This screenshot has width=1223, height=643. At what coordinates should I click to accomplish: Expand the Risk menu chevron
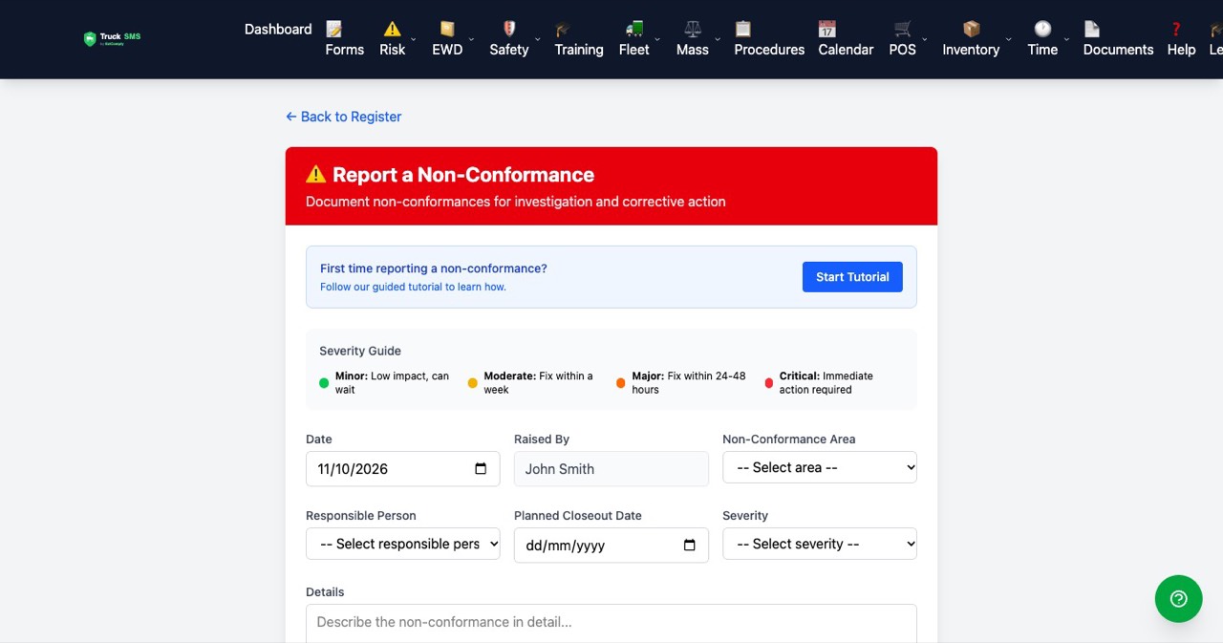[413, 40]
